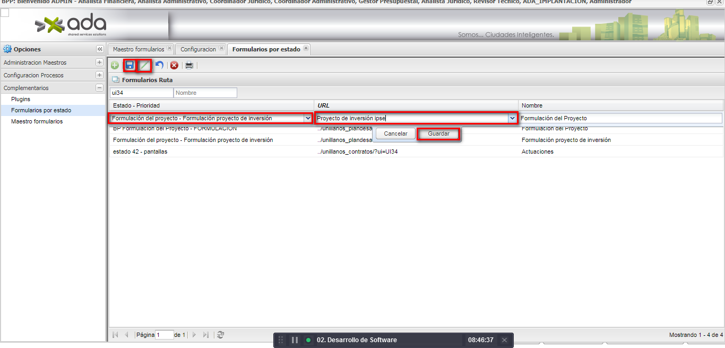
Task: Click the Formularios Ruta panel icon
Action: [x=116, y=80]
